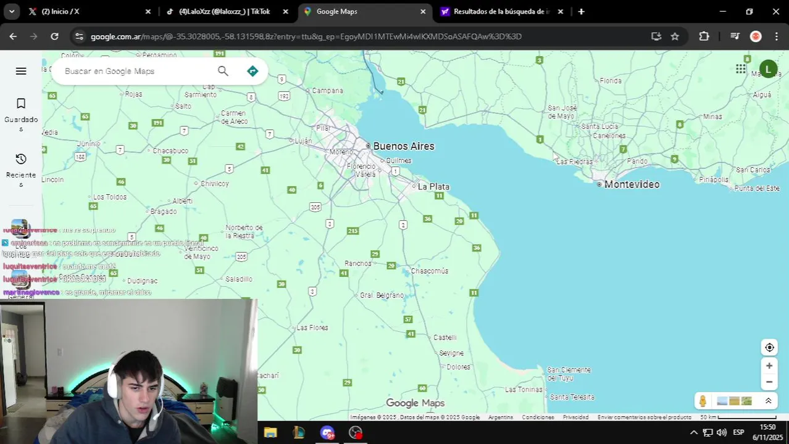Image resolution: width=789 pixels, height=444 pixels.
Task: Bookmark this page with the star
Action: point(675,36)
